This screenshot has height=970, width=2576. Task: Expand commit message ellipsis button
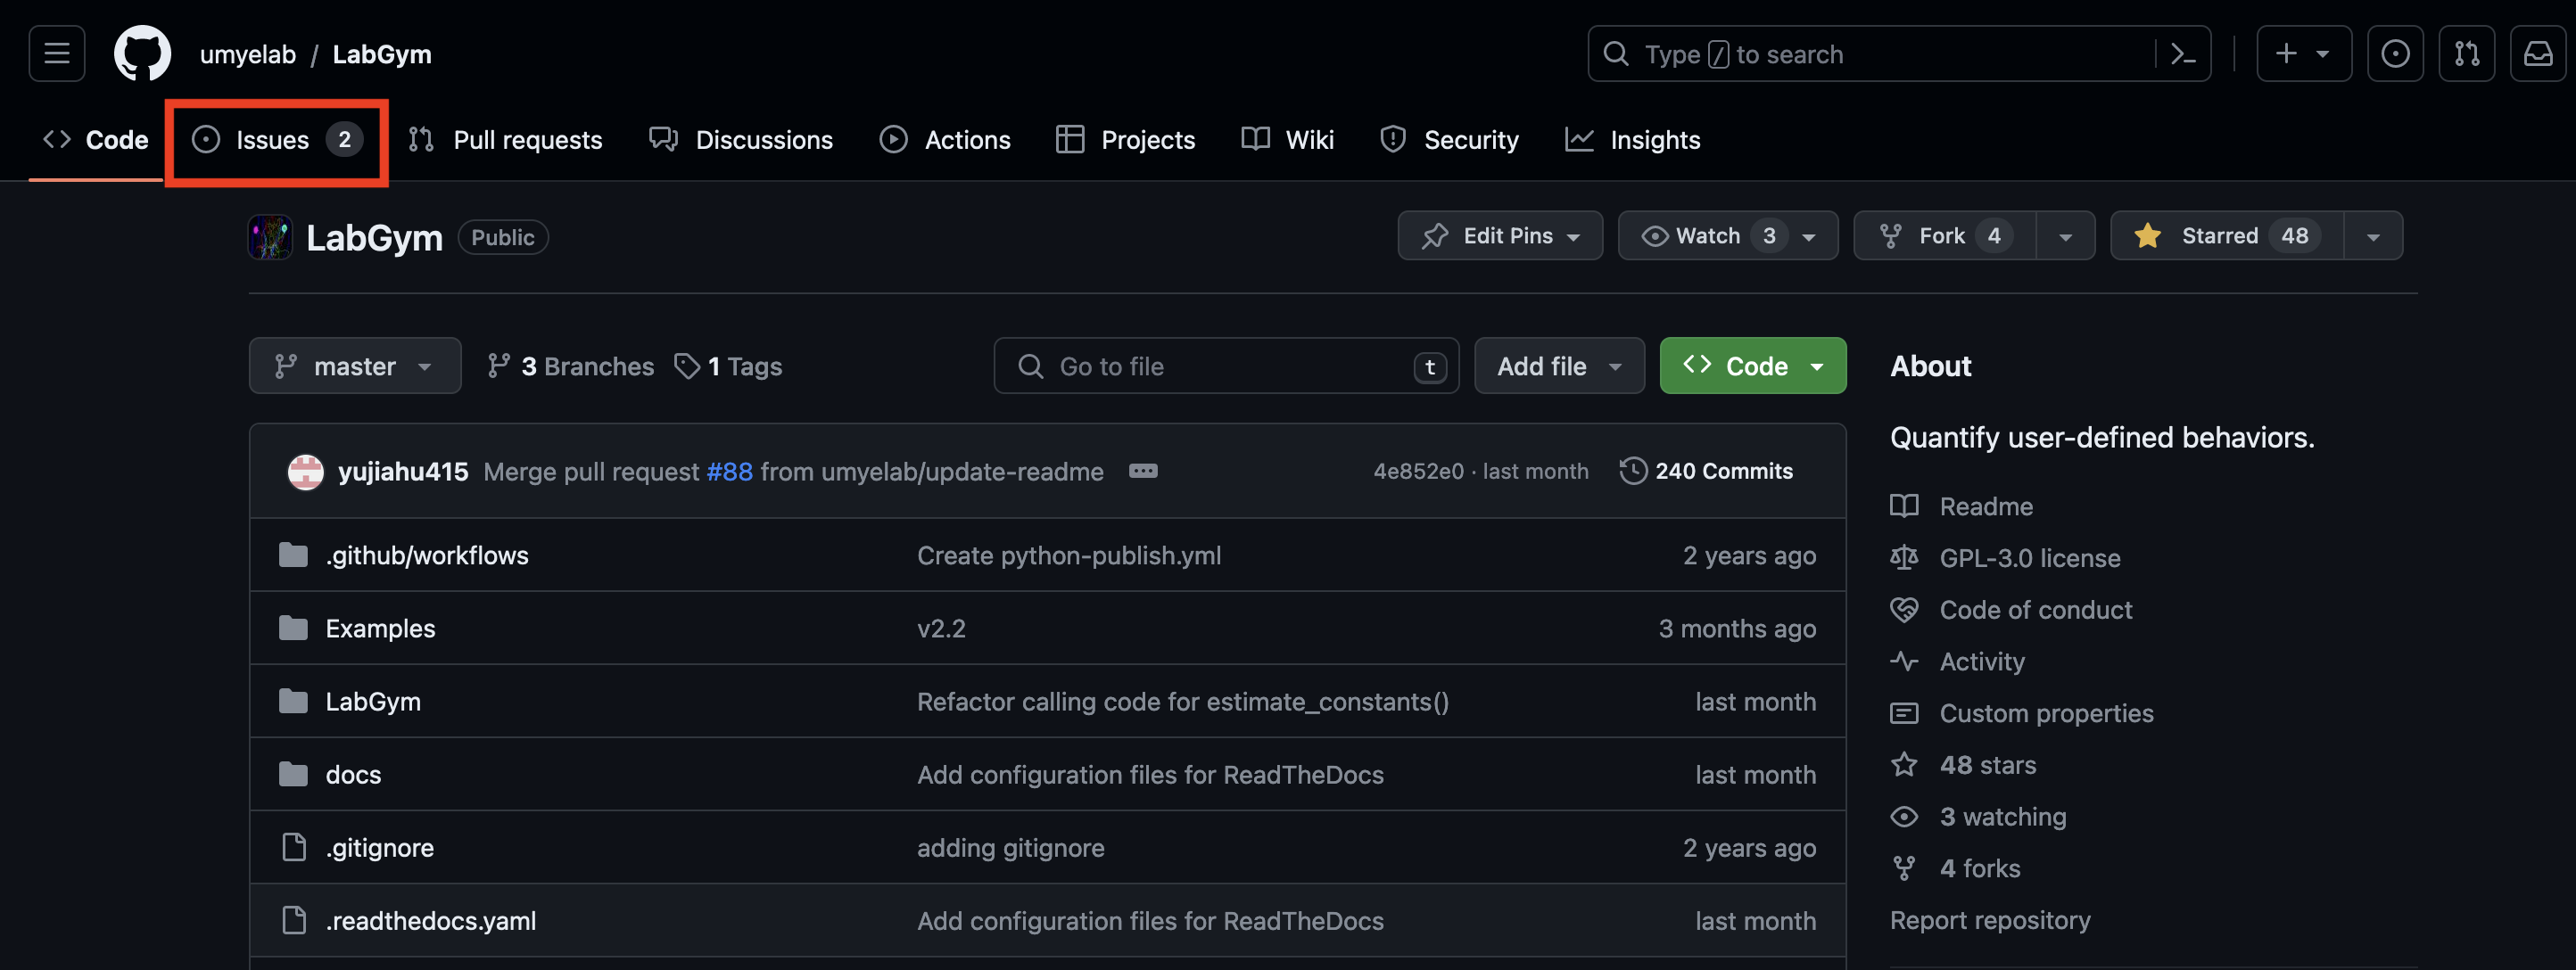pyautogui.click(x=1143, y=471)
